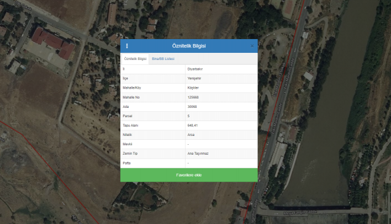
Task: Click the Parsel value 5
Action: coord(189,116)
